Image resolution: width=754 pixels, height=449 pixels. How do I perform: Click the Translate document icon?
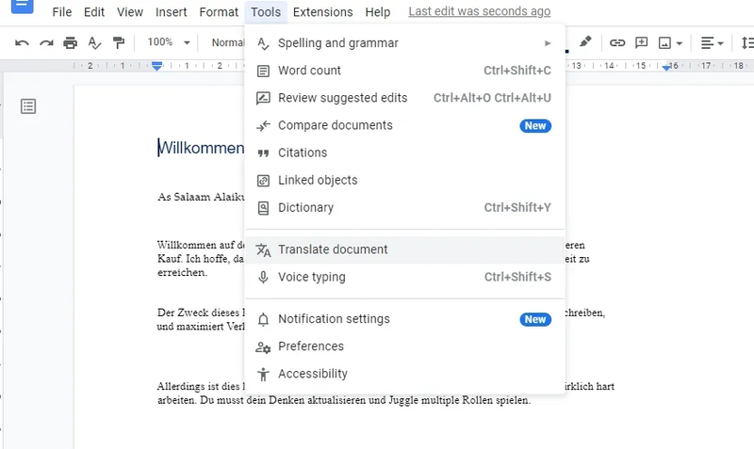[x=263, y=249]
